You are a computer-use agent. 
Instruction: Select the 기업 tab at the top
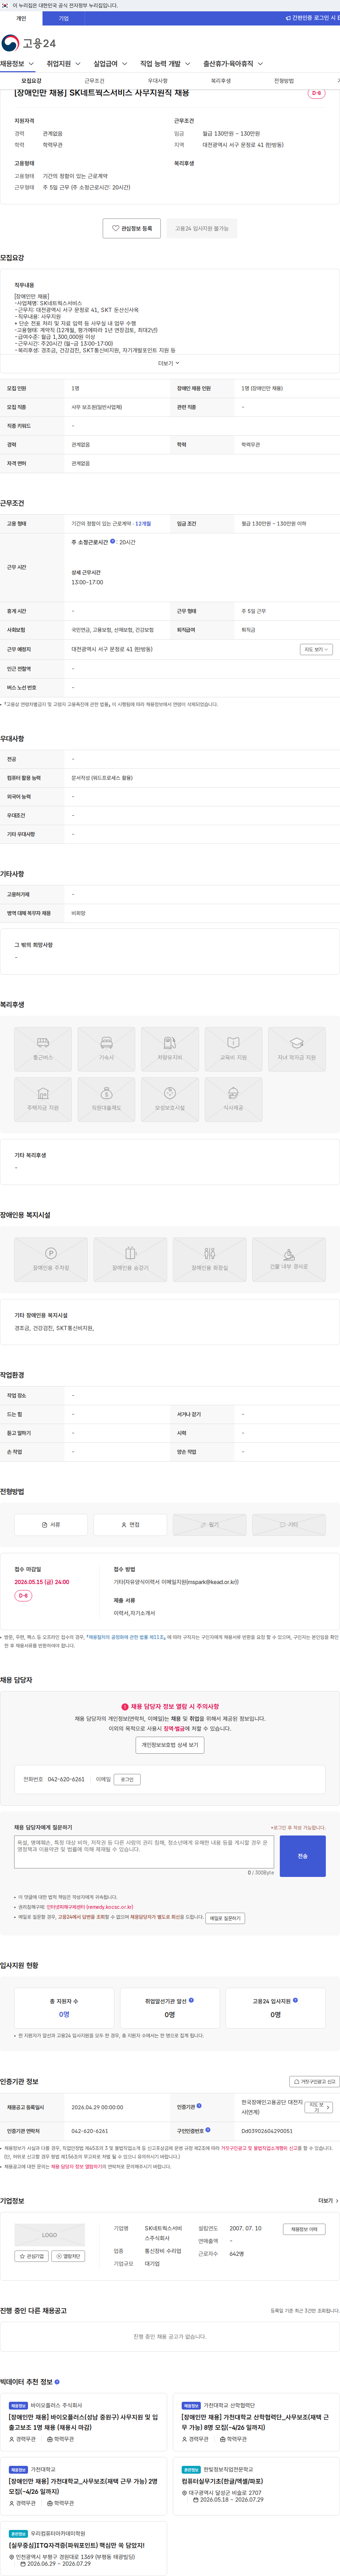tap(64, 18)
